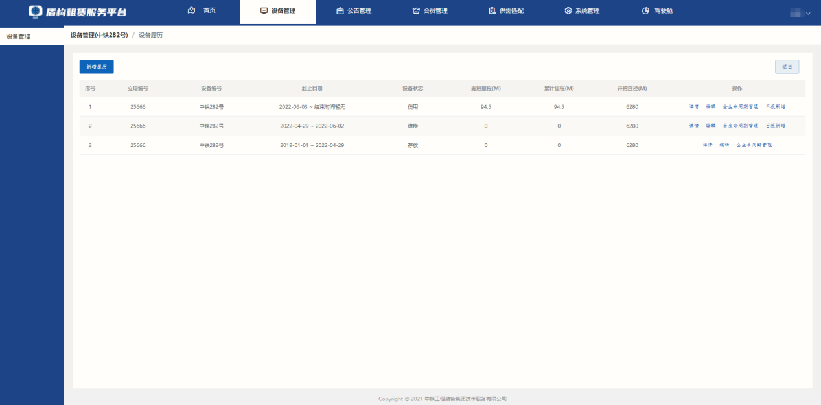This screenshot has height=405, width=821.
Task: Open the 会员管理 tab
Action: [435, 11]
